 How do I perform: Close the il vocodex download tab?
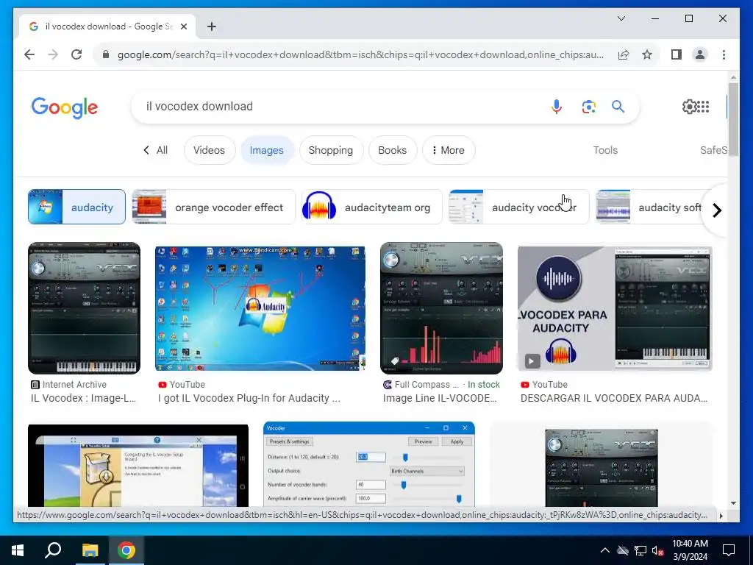tap(183, 26)
